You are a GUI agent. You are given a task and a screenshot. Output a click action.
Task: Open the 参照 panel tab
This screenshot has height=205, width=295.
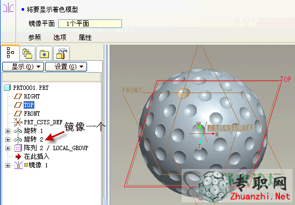[34, 38]
